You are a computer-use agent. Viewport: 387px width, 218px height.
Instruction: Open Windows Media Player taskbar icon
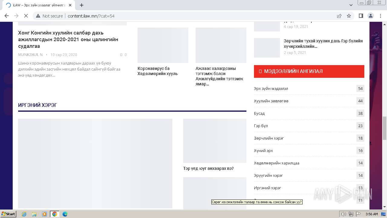[44, 214]
